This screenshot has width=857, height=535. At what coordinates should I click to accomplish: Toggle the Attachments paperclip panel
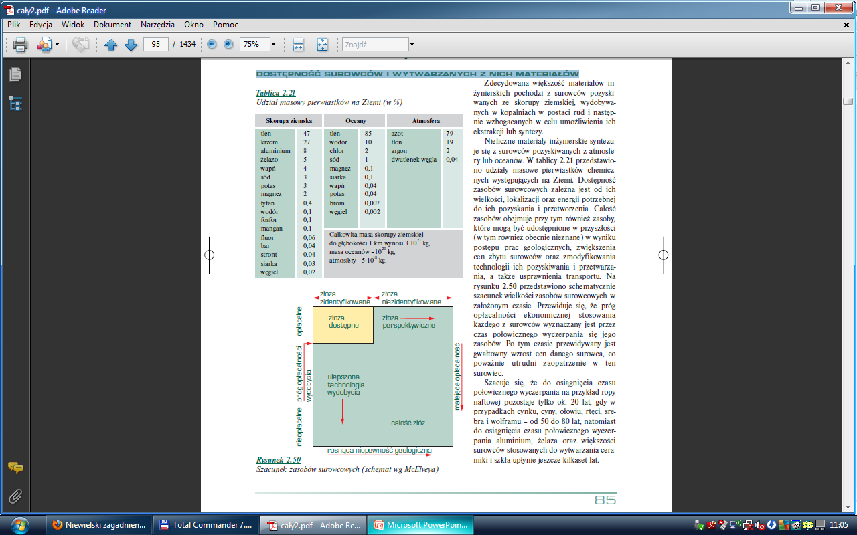15,496
